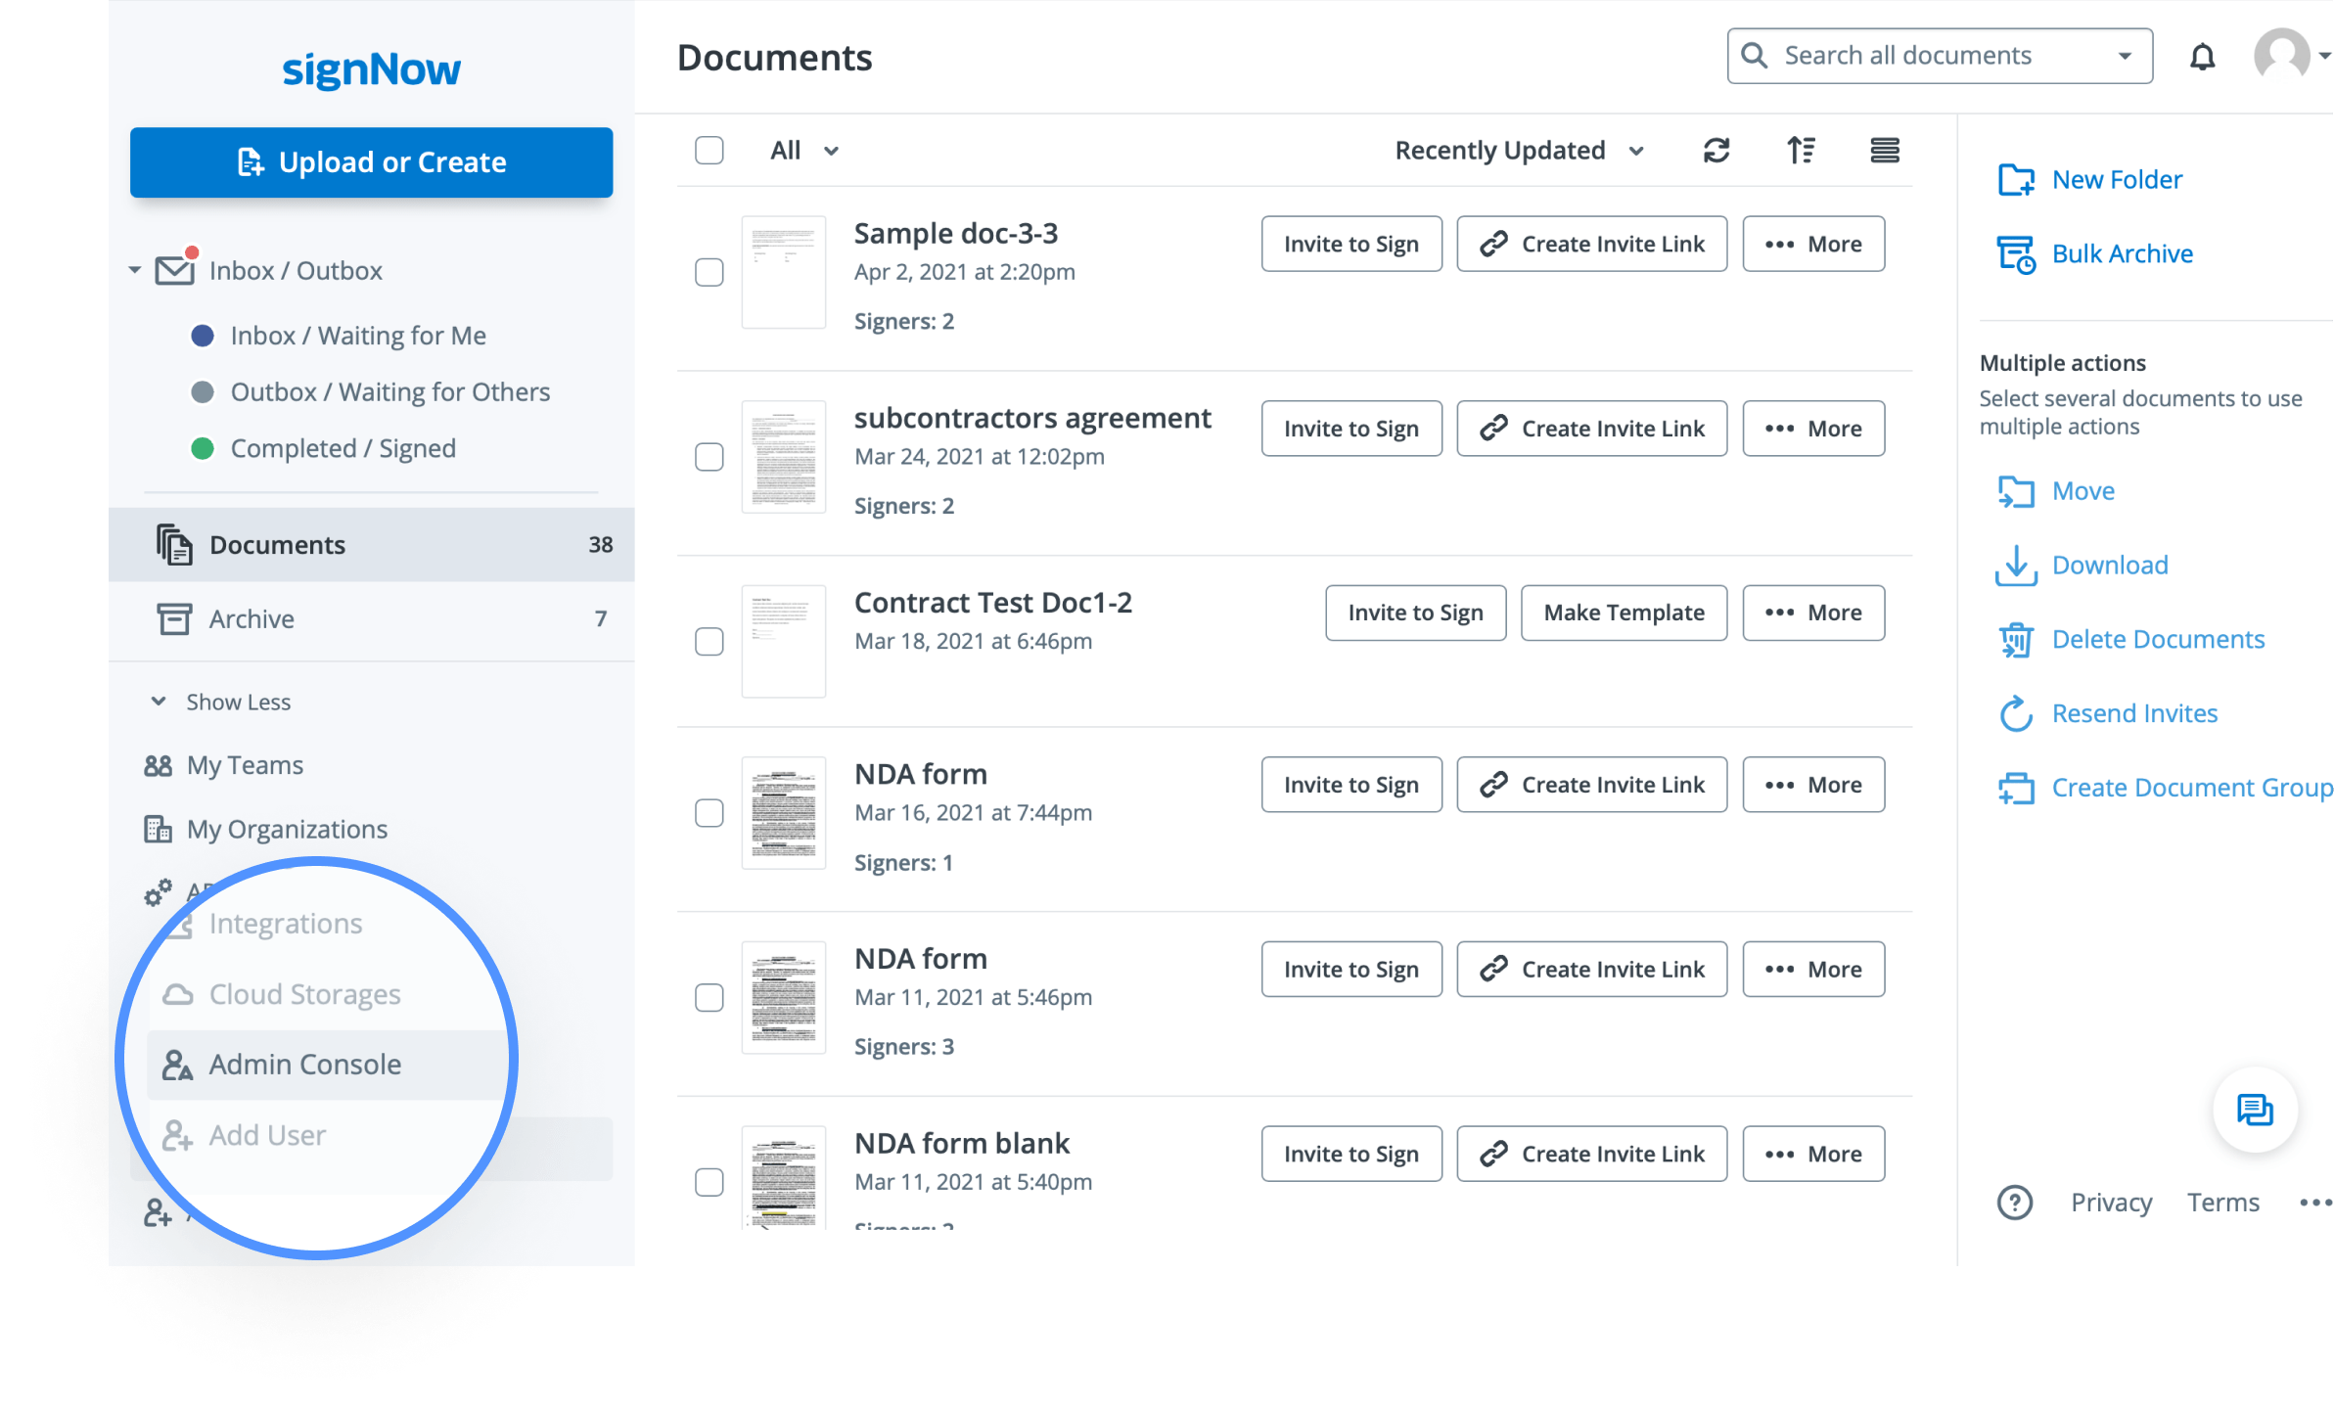Click the refresh documents icon
Image resolution: width=2334 pixels, height=1409 pixels.
[1716, 151]
